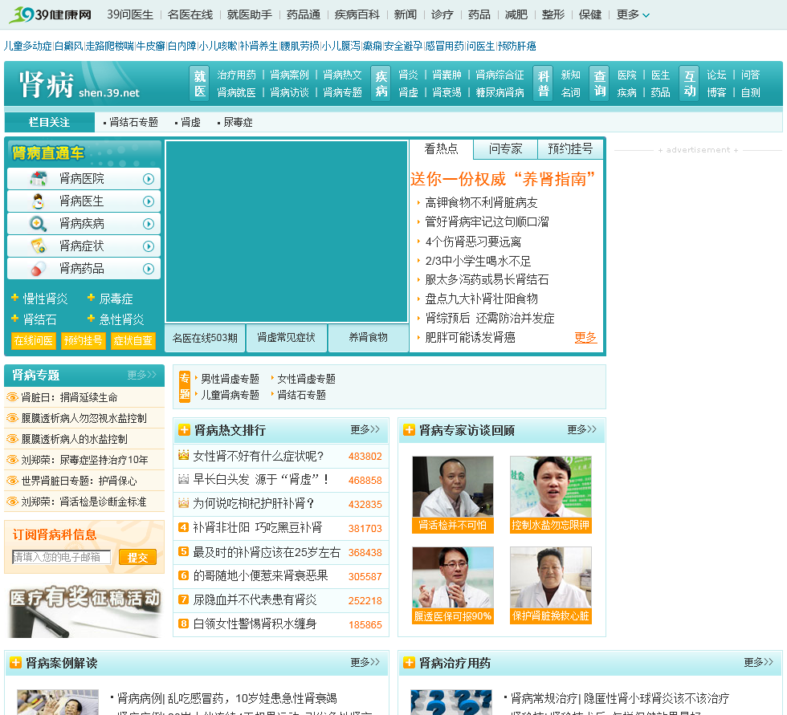Select the 肾虚常见症状 slide tab
Screen dimensions: 787x715
pos(287,338)
